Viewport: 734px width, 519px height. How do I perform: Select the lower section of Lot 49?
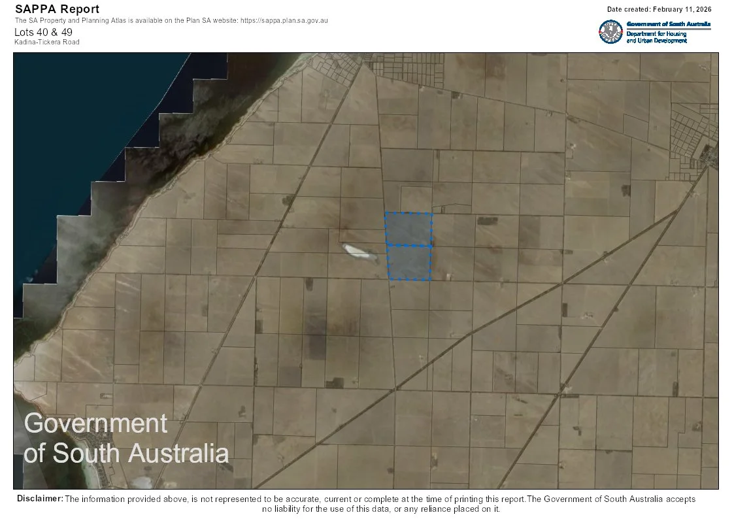point(409,261)
